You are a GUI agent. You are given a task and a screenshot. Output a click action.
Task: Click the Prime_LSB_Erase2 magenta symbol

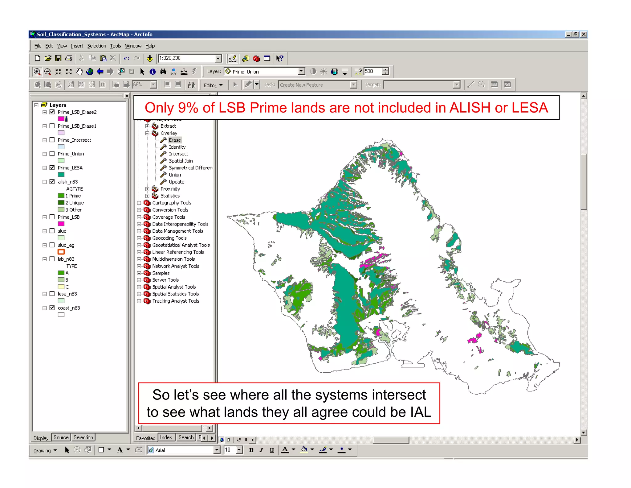61,119
